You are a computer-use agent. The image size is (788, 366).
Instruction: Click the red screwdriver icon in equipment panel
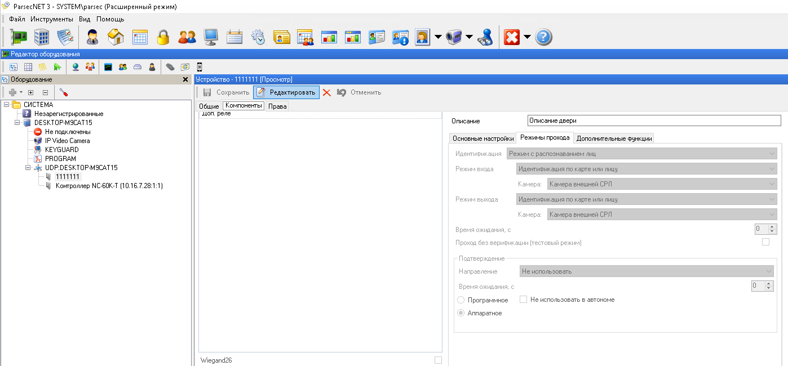(64, 92)
